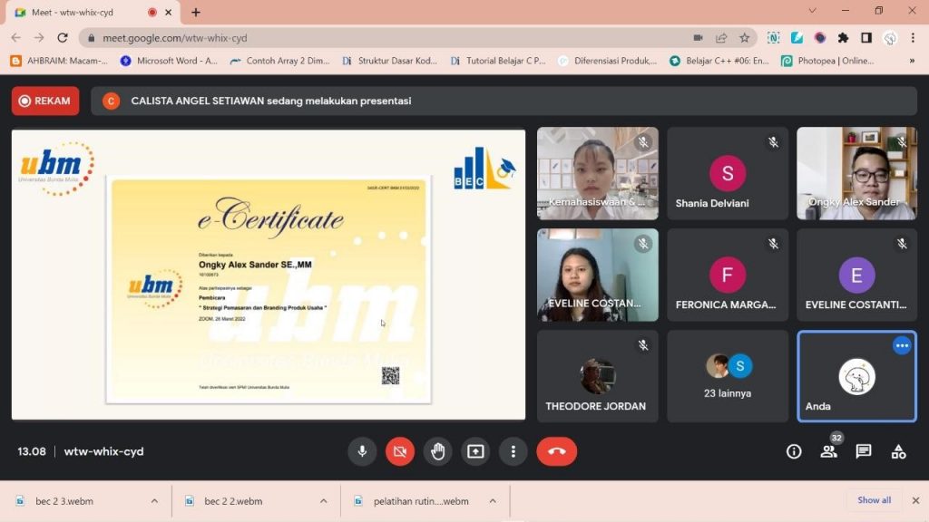Open options on the Anda tile
The height and width of the screenshot is (522, 929).
(x=902, y=345)
